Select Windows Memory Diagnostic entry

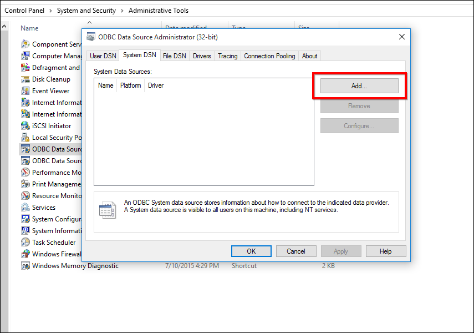point(75,266)
